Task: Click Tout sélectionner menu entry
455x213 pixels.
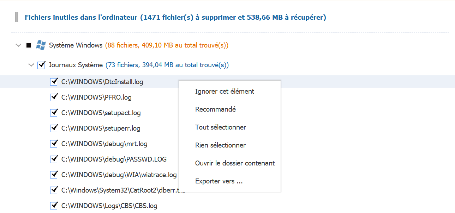Action: [x=220, y=127]
